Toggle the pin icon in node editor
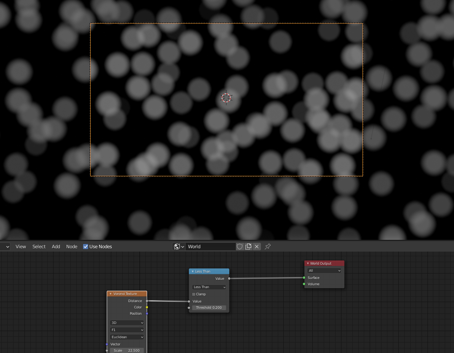The width and height of the screenshot is (454, 353). coord(268,247)
